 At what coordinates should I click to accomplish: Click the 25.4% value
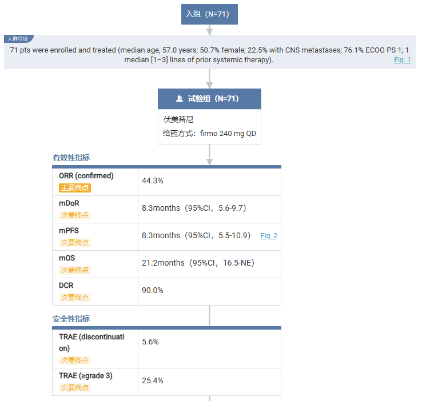[153, 380]
